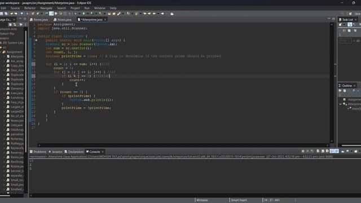Viewport: 361px width, 203px height.
Task: Click the editor horizontal scrollbar
Action: (x=183, y=145)
